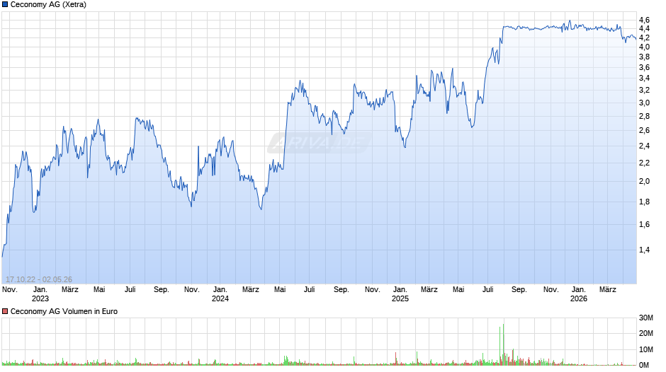The height and width of the screenshot is (372, 666).
Task: Click the 2024 year label
Action: pos(220,298)
